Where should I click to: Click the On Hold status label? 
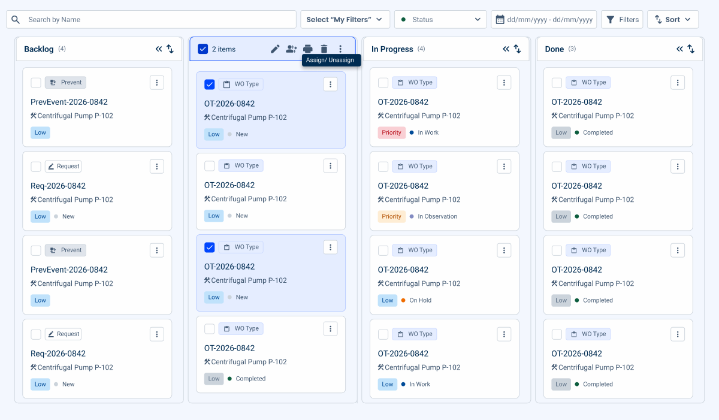pyautogui.click(x=421, y=300)
